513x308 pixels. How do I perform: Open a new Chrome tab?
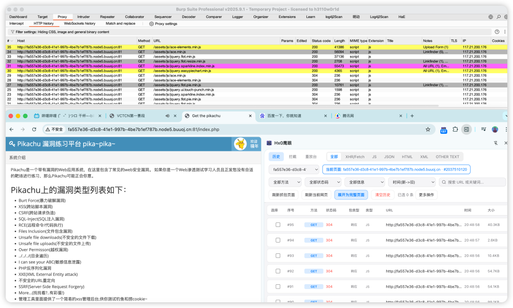click(x=412, y=116)
